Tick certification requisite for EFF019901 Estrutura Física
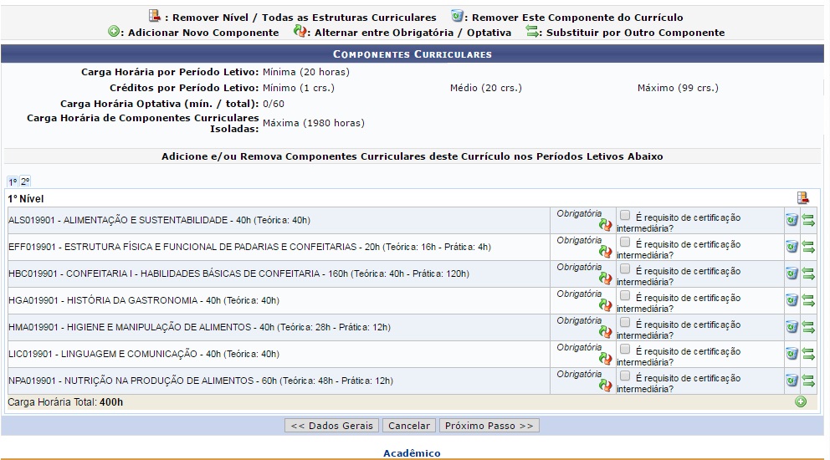Viewport: 830px width, 460px height. pos(626,243)
